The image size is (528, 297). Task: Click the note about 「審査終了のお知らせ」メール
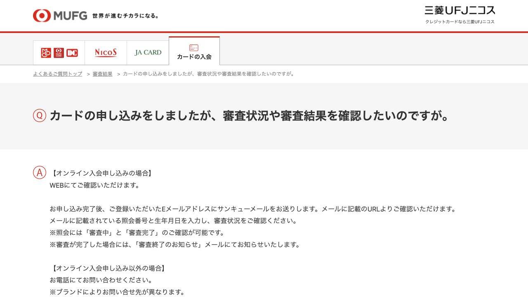(x=176, y=245)
